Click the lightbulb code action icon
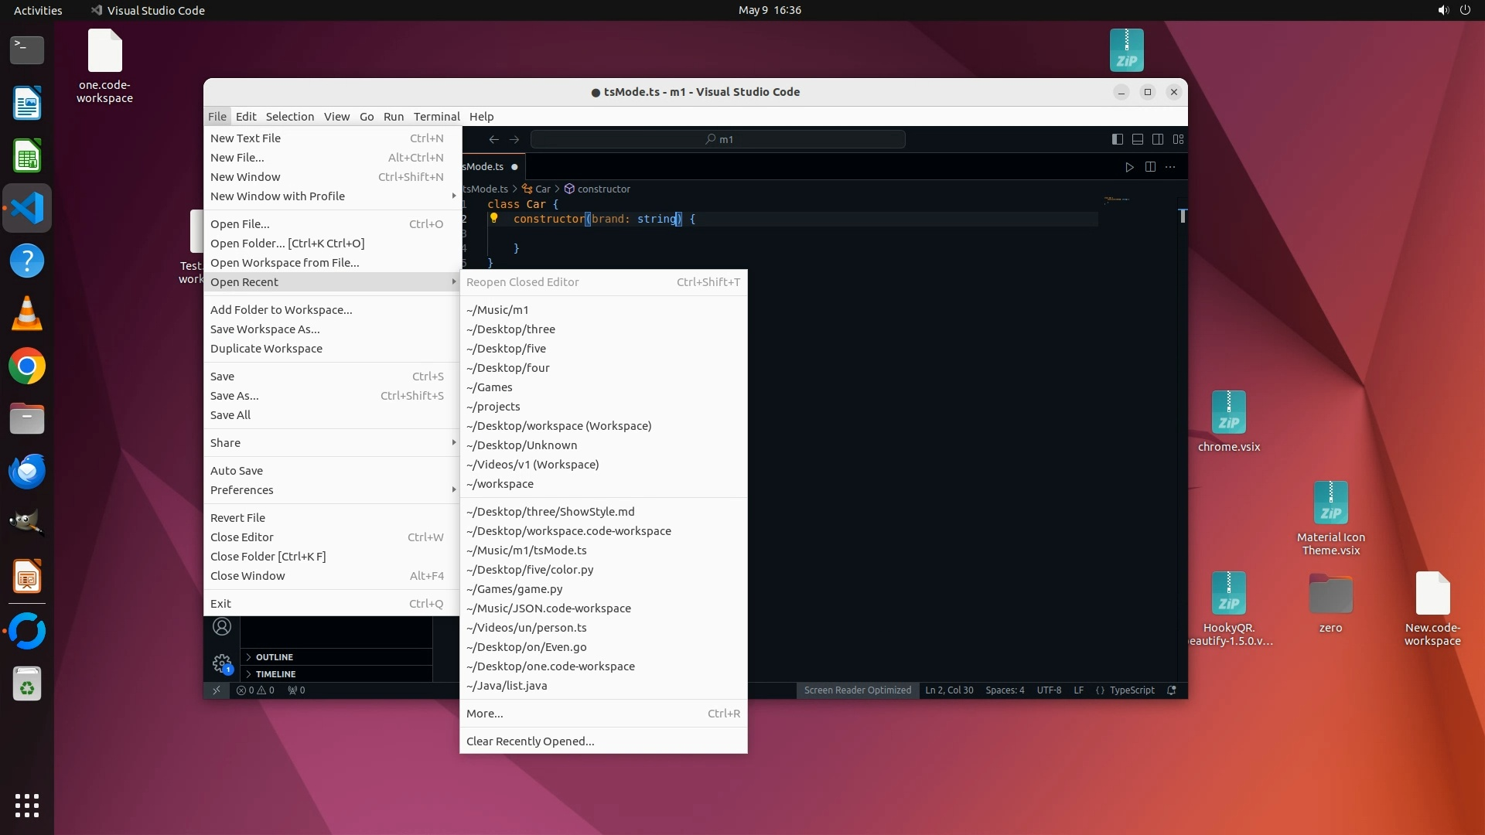Viewport: 1485px width, 835px height. (493, 219)
